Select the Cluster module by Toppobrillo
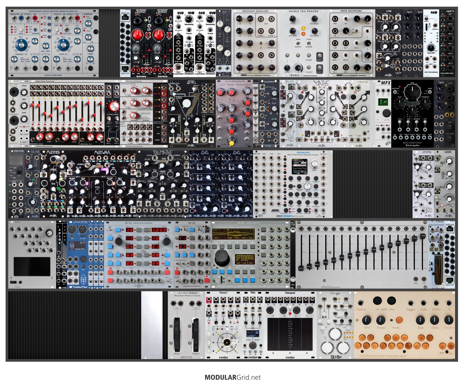 (269, 114)
